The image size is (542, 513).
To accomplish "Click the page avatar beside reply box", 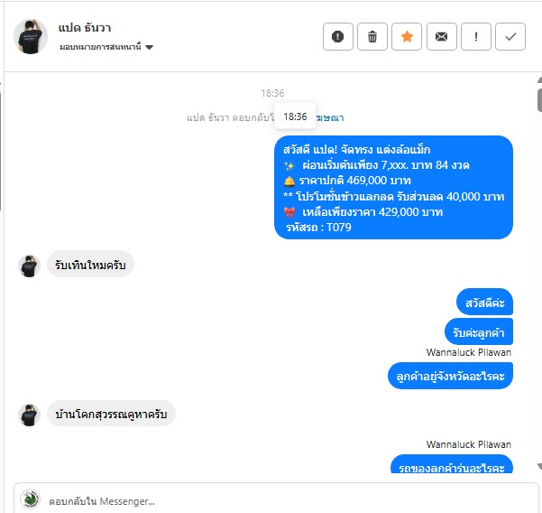I will point(30,499).
